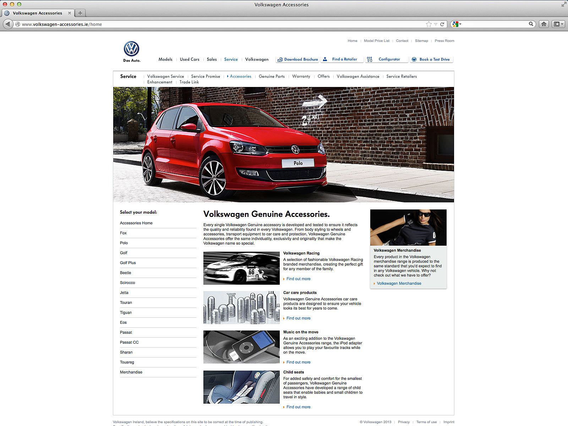
Task: Open Genuine Parts submenu link
Action: coord(272,76)
